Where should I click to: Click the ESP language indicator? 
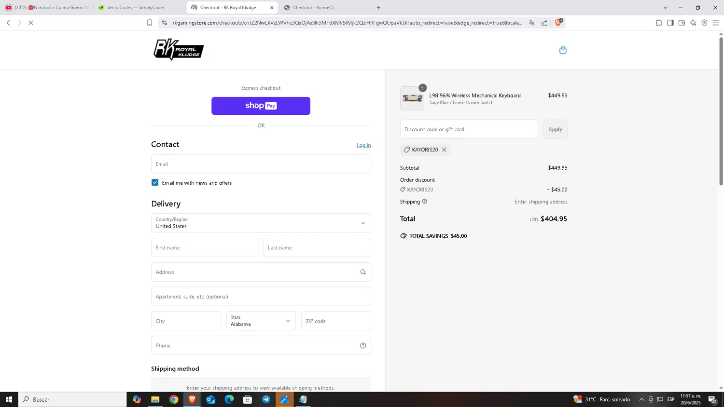coord(671,399)
